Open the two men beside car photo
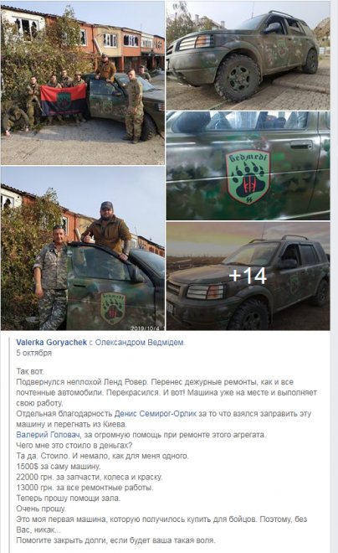 pyautogui.click(x=83, y=249)
